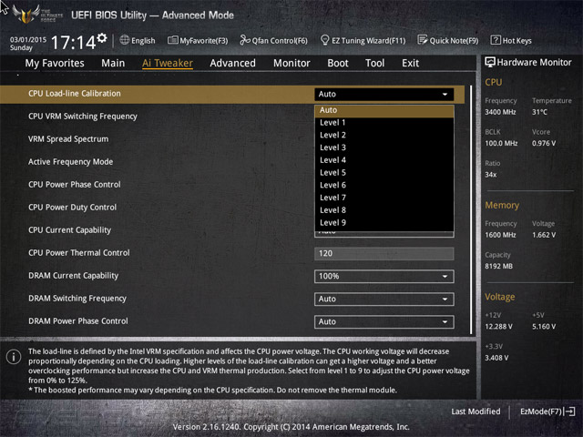Select VRM Spread Spectrum row
The image size is (583, 437).
pos(68,139)
